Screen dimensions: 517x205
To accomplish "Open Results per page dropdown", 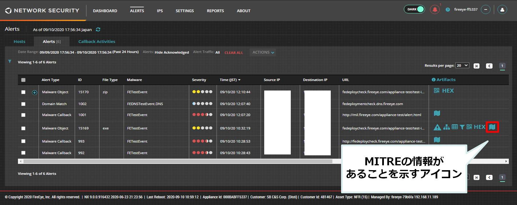I will click(462, 65).
